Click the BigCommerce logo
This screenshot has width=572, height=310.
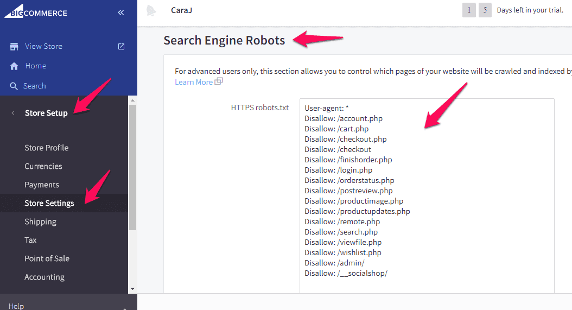coord(35,11)
